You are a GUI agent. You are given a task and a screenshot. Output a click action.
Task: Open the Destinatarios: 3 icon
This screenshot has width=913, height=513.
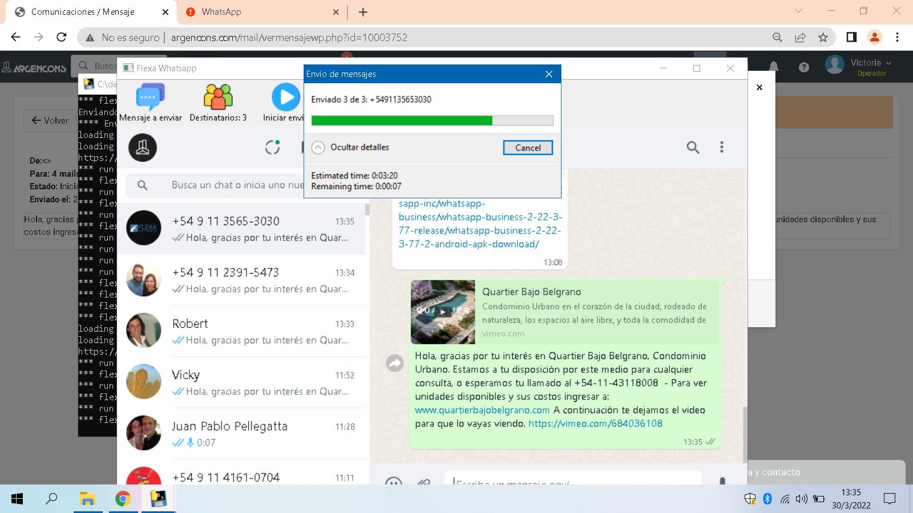(x=218, y=97)
